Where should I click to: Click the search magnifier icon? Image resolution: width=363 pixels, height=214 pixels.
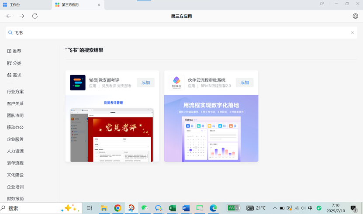click(10, 33)
